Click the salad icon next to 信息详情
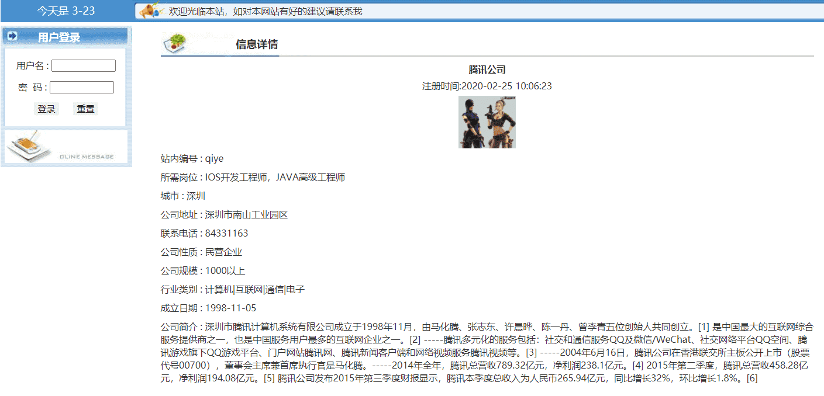Image resolution: width=824 pixels, height=396 pixels. point(175,43)
